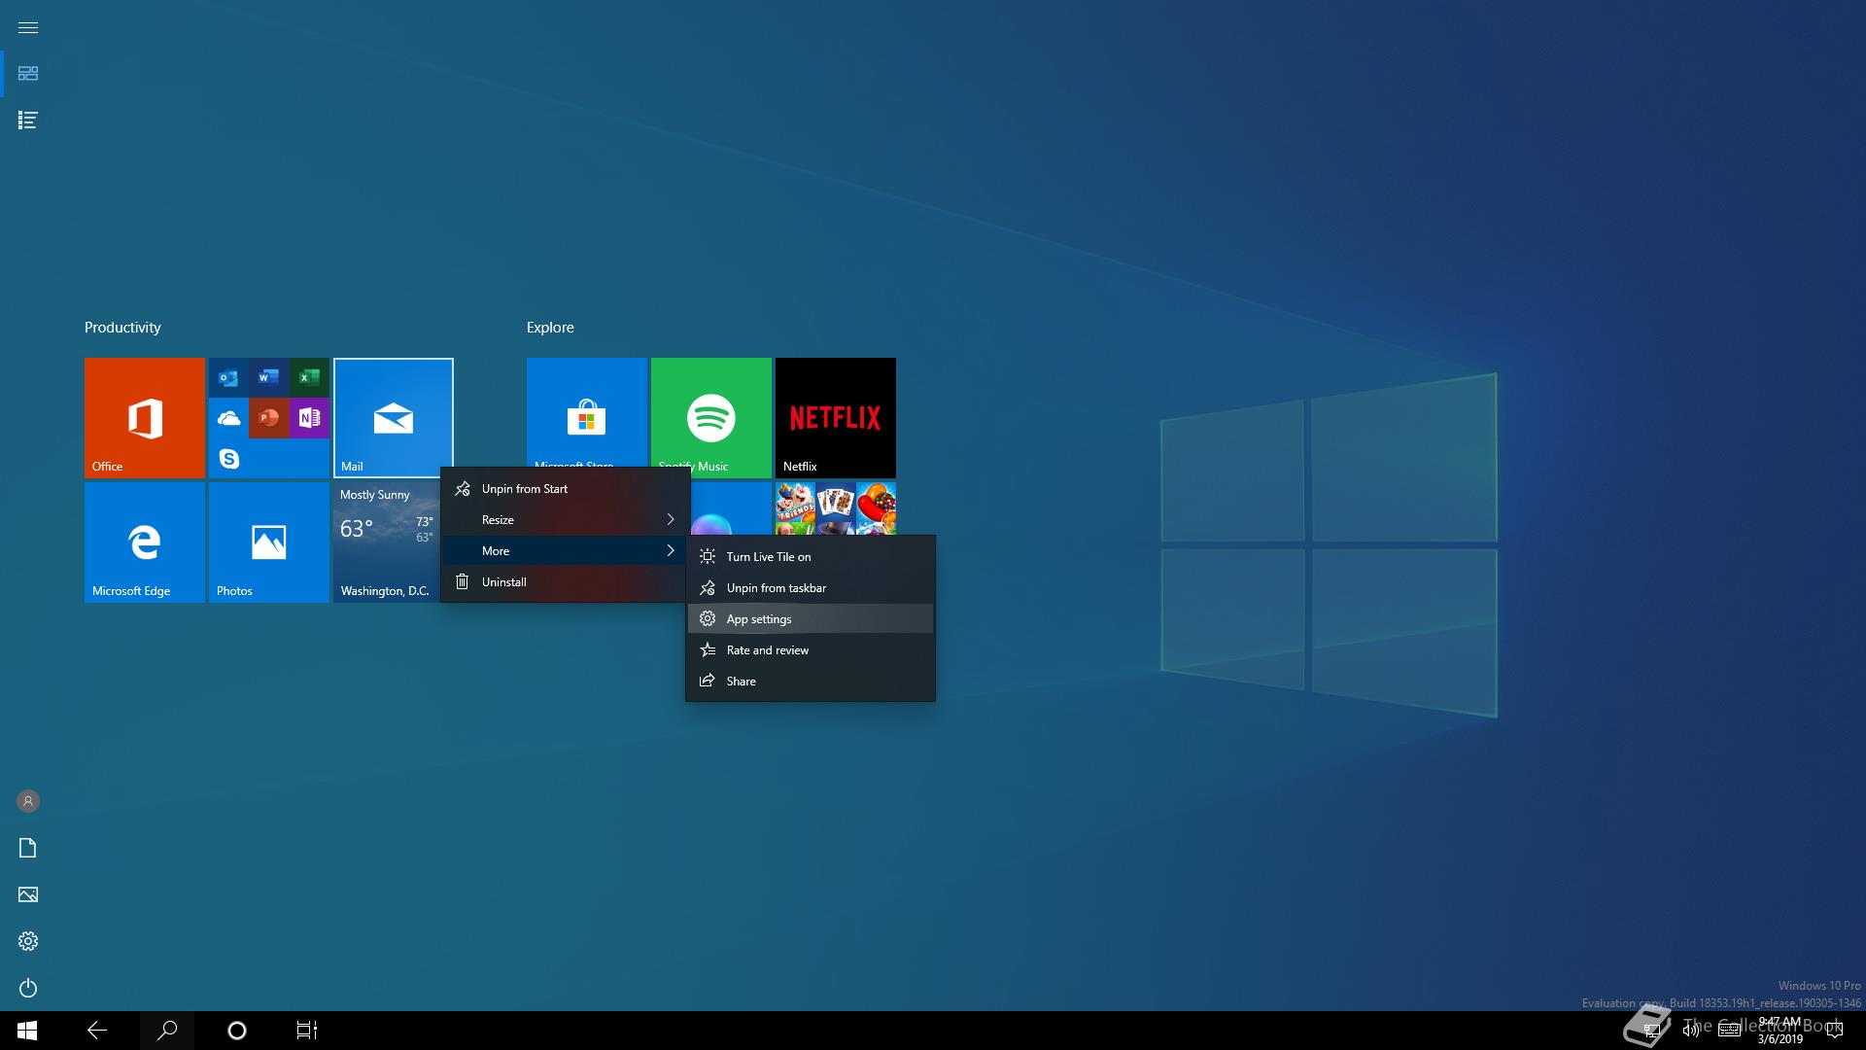This screenshot has height=1050, width=1866.
Task: Open Pictures from Start sidebar
Action: [x=28, y=894]
